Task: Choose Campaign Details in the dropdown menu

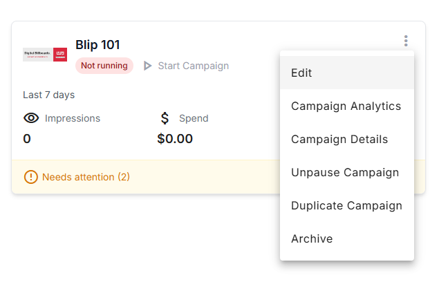Action: coord(347,139)
